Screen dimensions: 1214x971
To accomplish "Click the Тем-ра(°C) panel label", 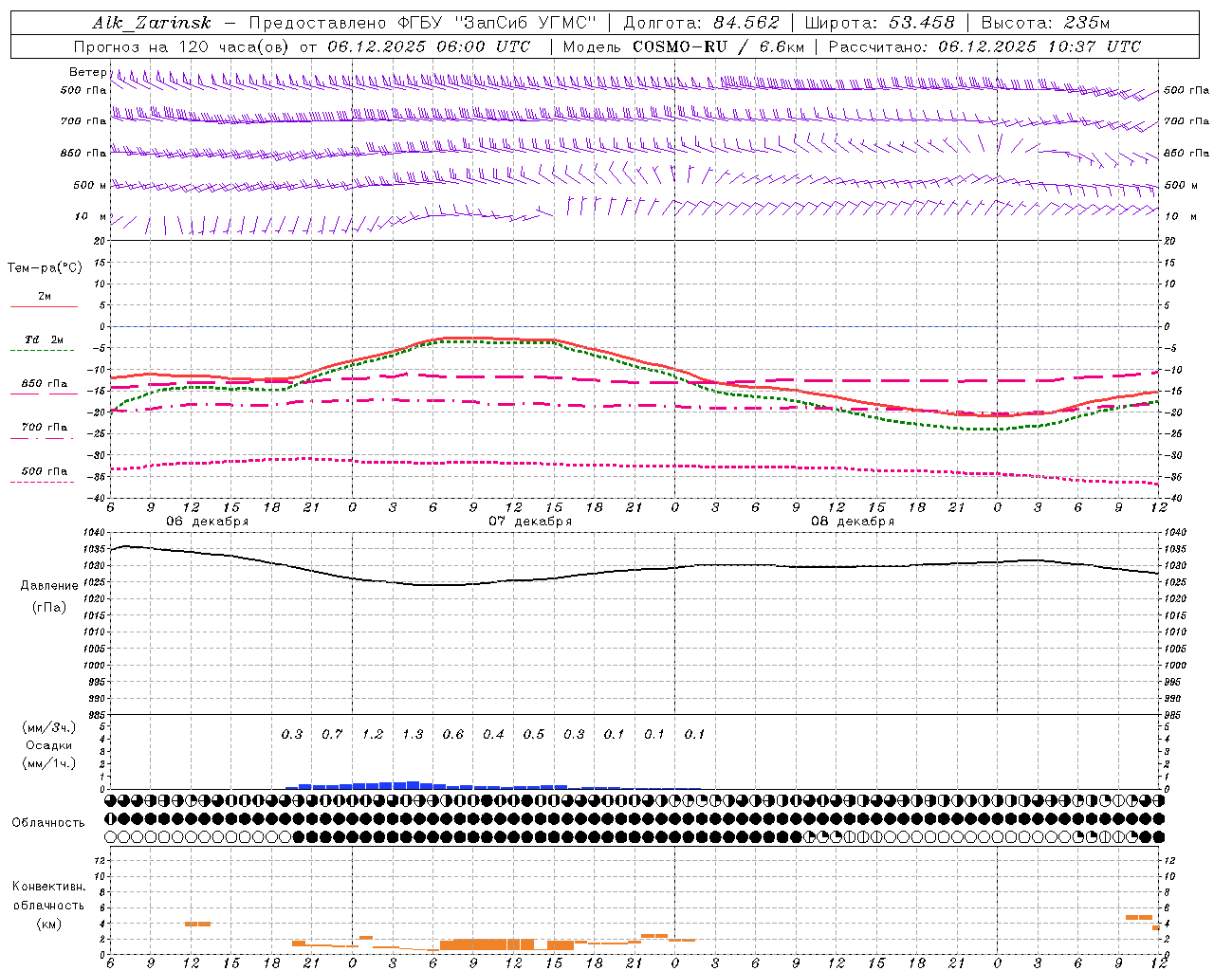I will click(x=46, y=267).
